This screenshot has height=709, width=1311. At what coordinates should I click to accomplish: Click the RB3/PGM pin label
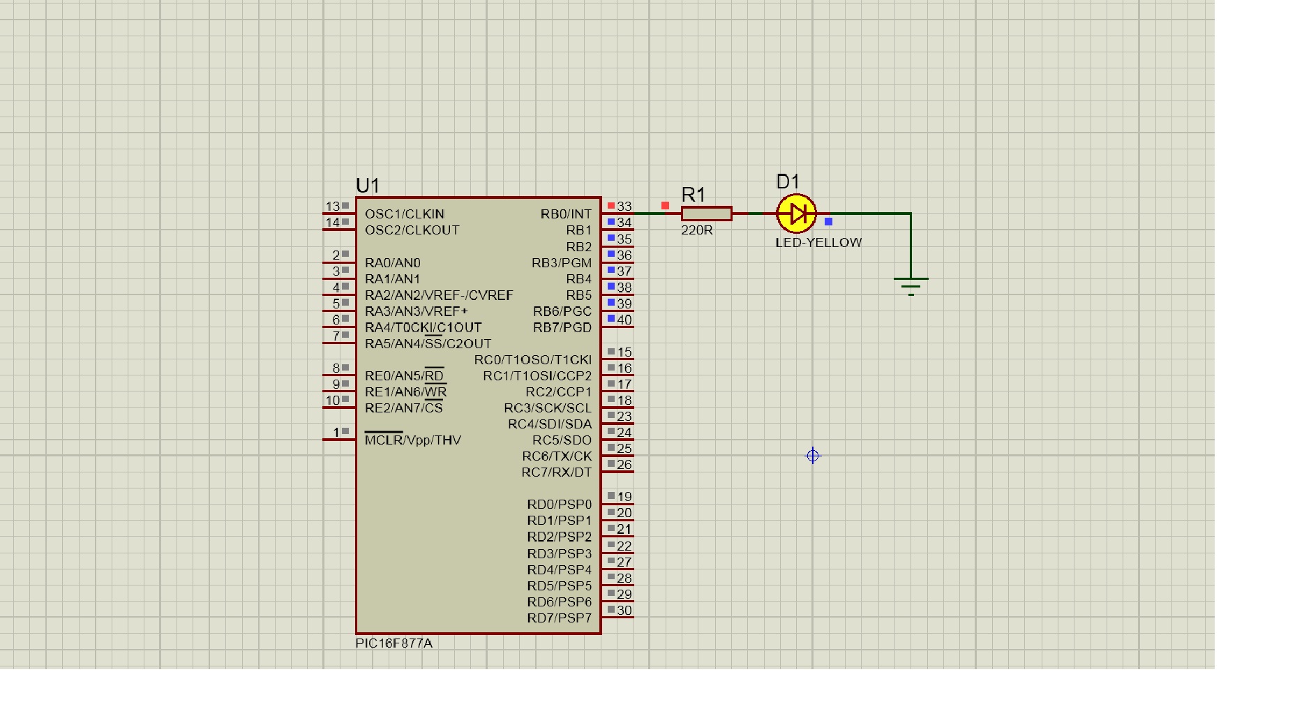[562, 263]
